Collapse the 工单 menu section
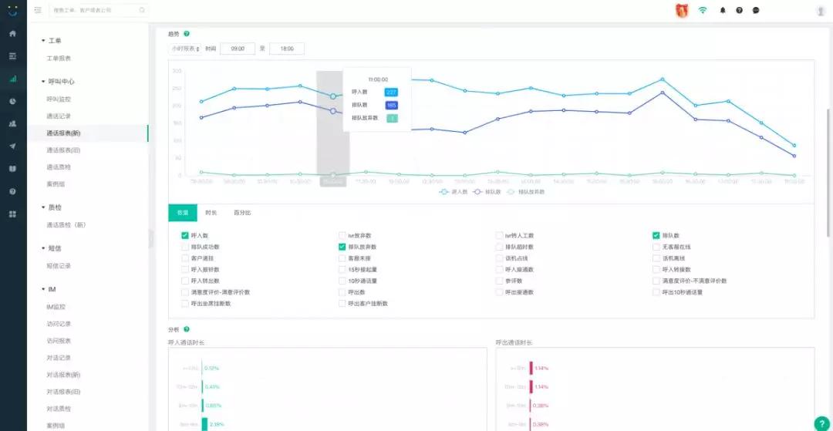Image resolution: width=833 pixels, height=431 pixels. coord(52,41)
